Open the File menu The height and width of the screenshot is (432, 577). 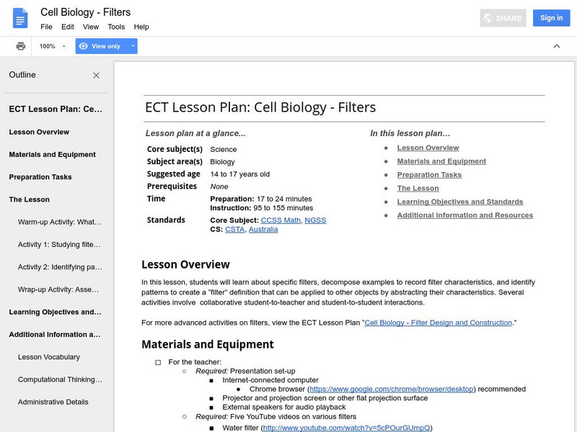pos(46,27)
